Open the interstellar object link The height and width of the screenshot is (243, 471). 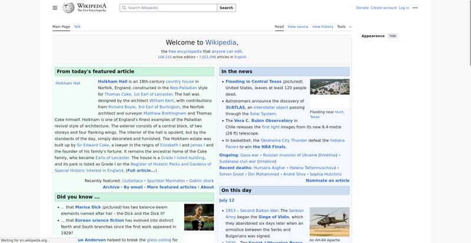(x=271, y=107)
